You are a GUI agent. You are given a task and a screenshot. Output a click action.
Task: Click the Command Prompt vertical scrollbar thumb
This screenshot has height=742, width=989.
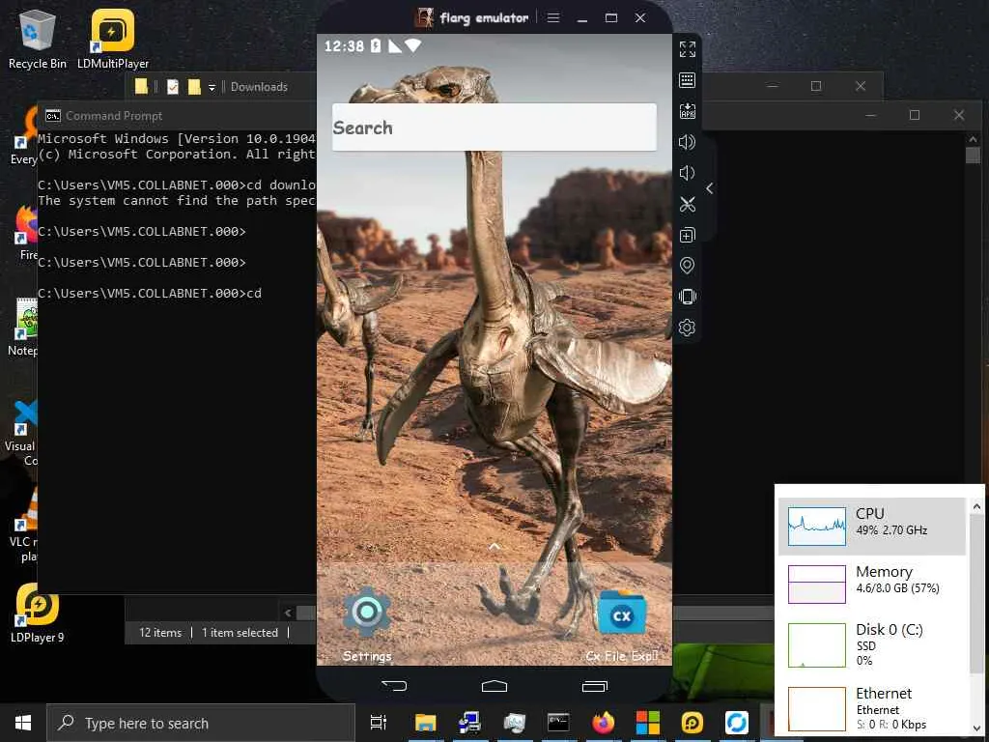973,155
